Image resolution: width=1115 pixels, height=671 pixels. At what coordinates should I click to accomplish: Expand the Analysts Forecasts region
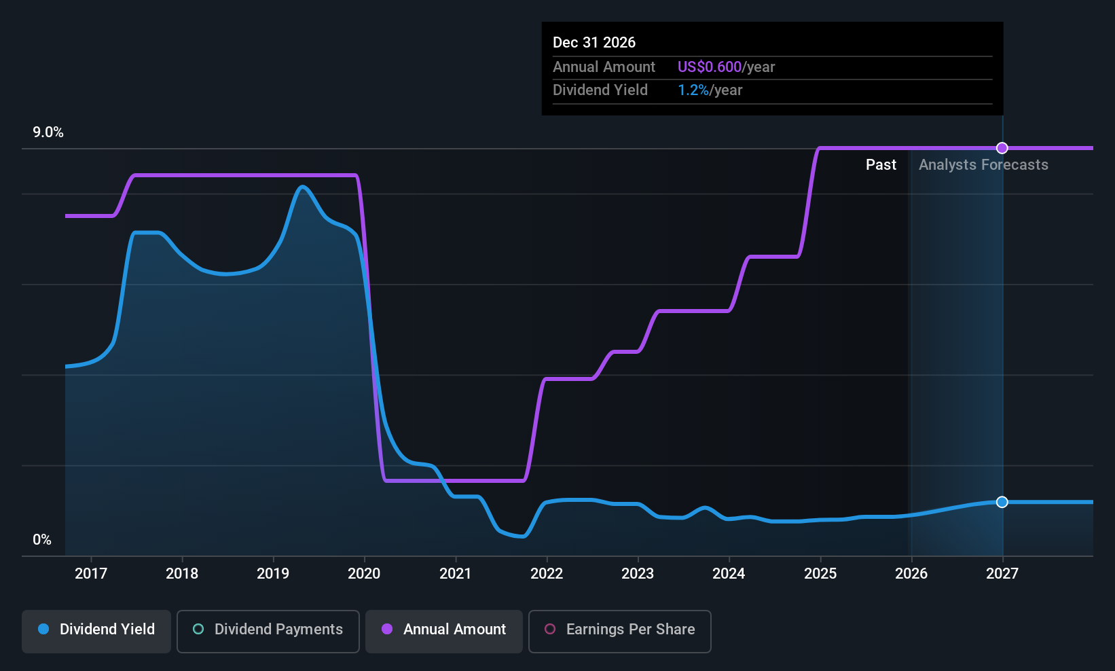[x=983, y=164]
